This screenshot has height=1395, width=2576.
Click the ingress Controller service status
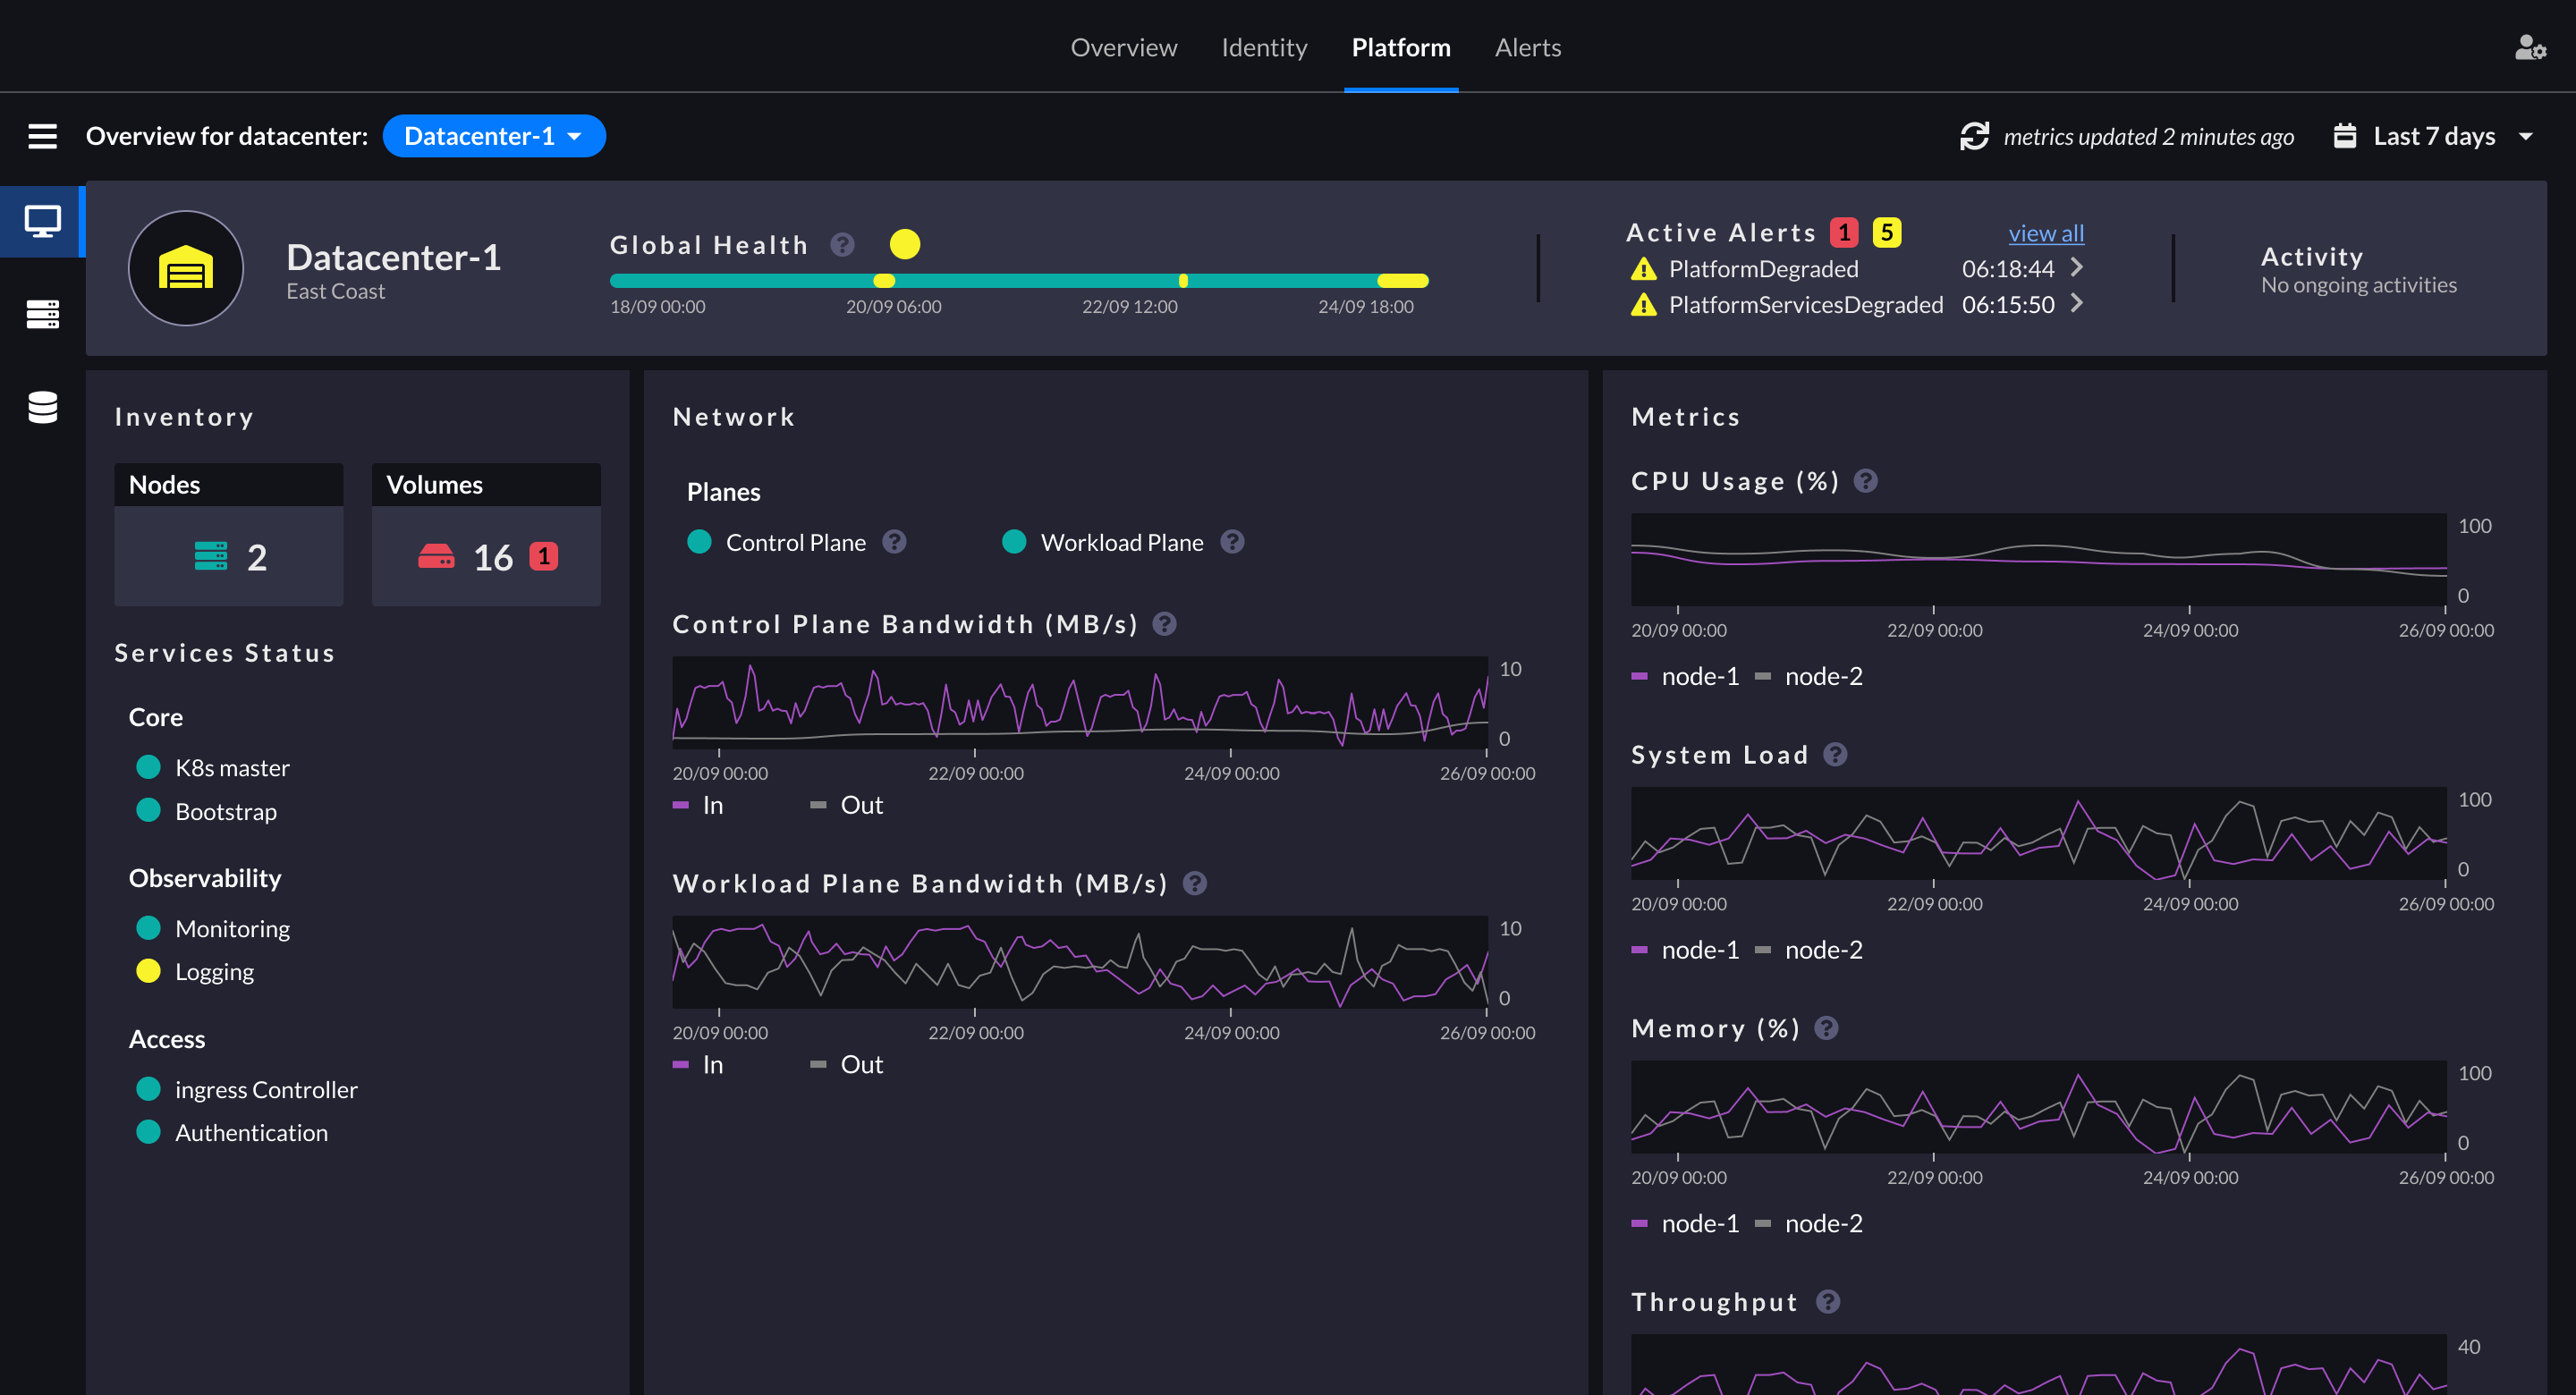pos(247,1089)
